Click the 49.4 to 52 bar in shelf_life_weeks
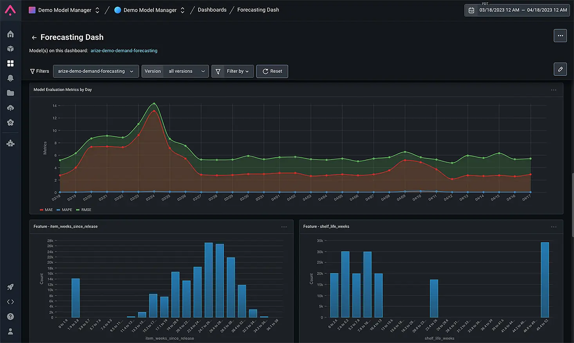Screen dimensions: 574x343 (x=545, y=280)
